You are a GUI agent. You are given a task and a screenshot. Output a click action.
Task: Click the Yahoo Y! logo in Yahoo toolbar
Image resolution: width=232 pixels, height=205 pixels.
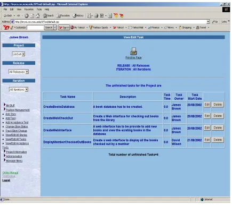coord(6,28)
